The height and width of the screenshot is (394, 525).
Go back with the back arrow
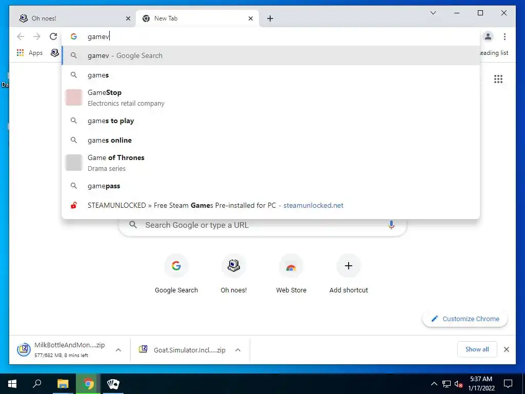click(x=21, y=36)
